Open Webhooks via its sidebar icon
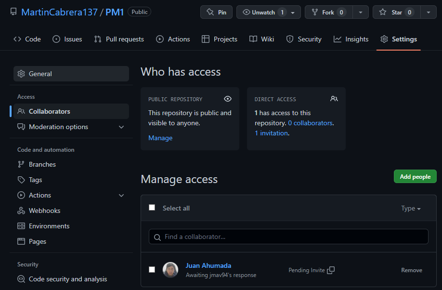This screenshot has height=290, width=442. 21,211
